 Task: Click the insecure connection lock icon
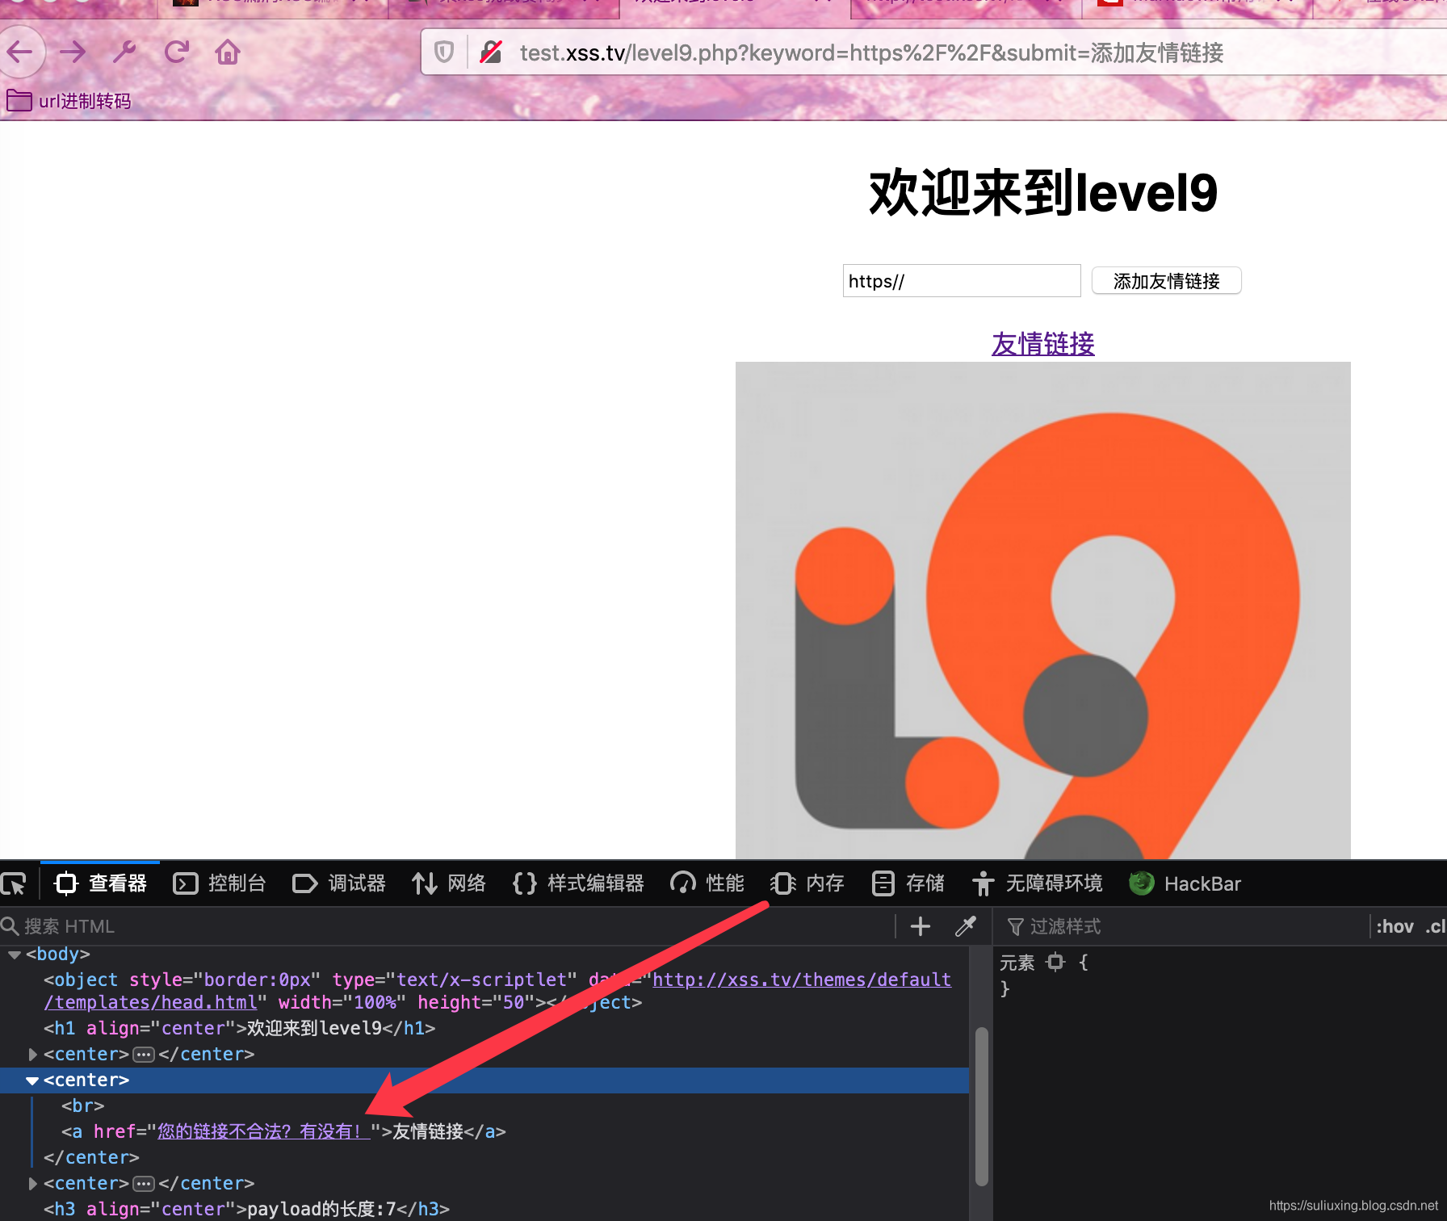(x=491, y=52)
